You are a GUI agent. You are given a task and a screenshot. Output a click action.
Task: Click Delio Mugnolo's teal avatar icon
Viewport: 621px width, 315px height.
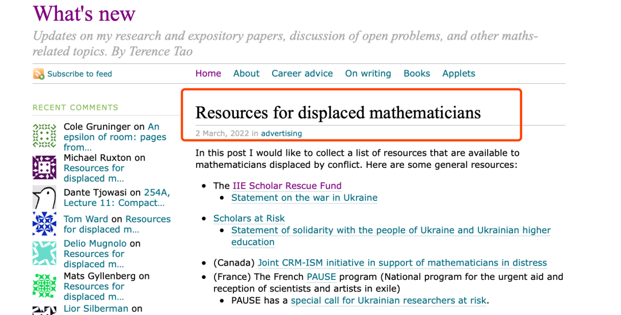44,253
